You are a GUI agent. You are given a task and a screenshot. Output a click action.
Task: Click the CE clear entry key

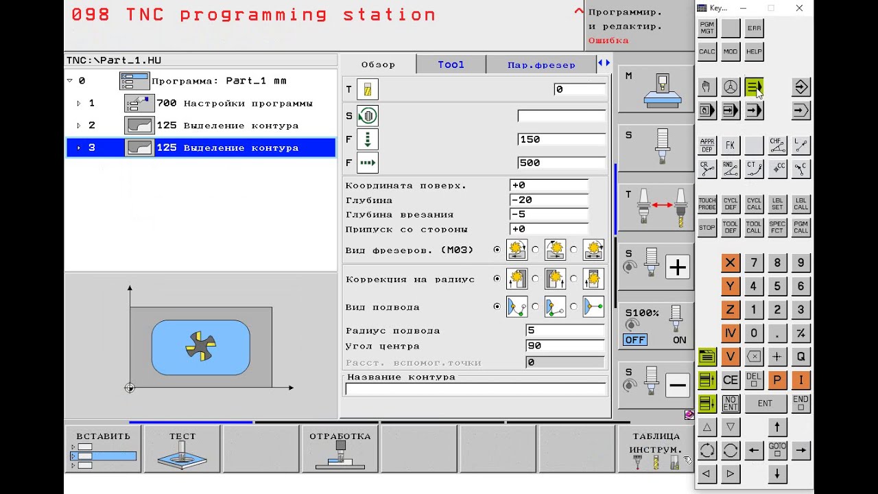[x=731, y=380]
